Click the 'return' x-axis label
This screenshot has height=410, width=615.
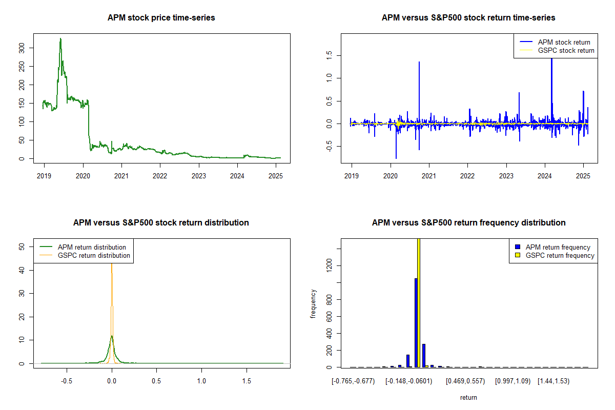468,397
